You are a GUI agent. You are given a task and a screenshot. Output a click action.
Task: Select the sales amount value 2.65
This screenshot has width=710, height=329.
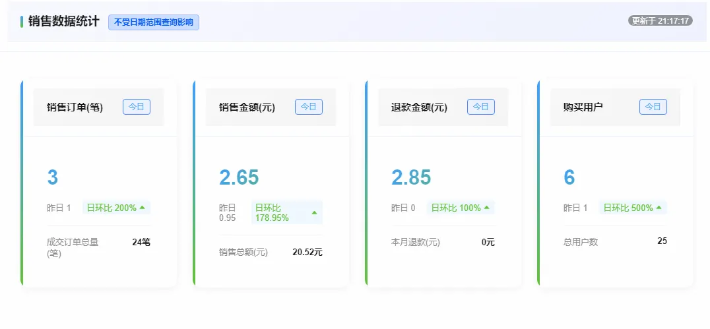tap(239, 177)
